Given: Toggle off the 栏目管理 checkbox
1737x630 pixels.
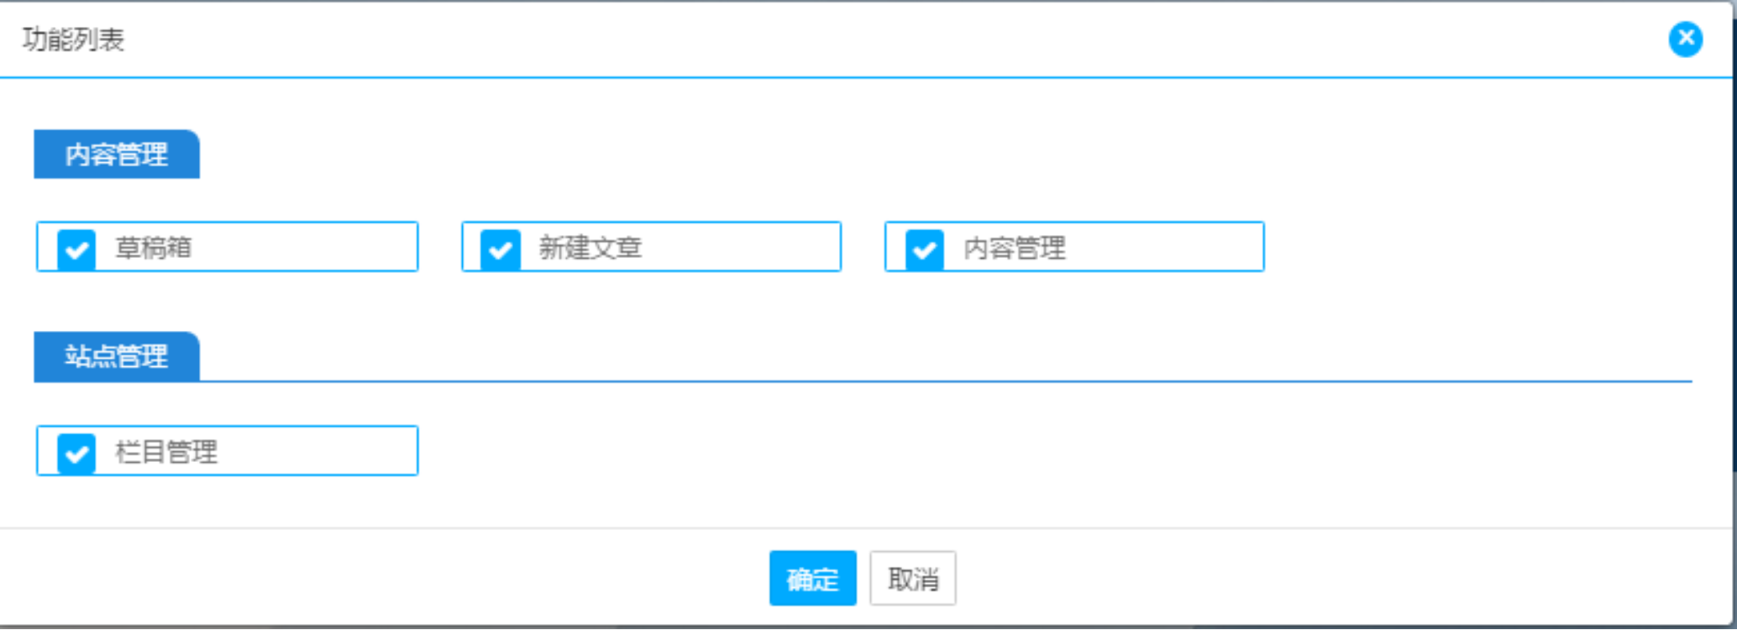Looking at the screenshot, I should click(76, 454).
